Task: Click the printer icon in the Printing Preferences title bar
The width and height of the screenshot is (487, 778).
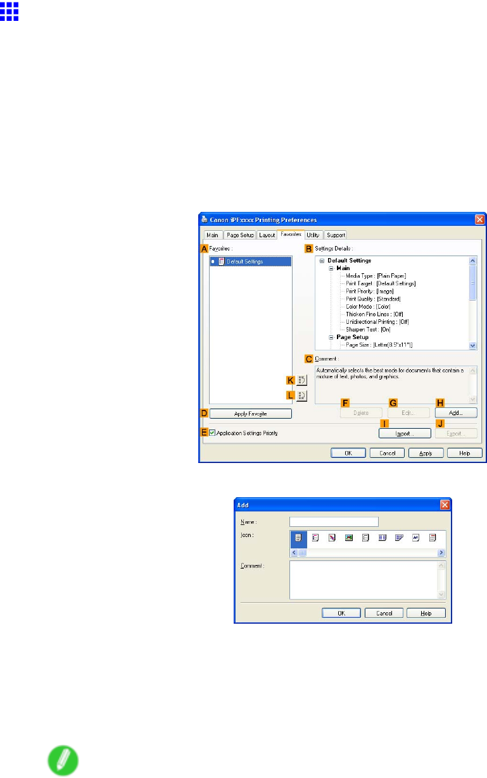Action: pyautogui.click(x=205, y=219)
